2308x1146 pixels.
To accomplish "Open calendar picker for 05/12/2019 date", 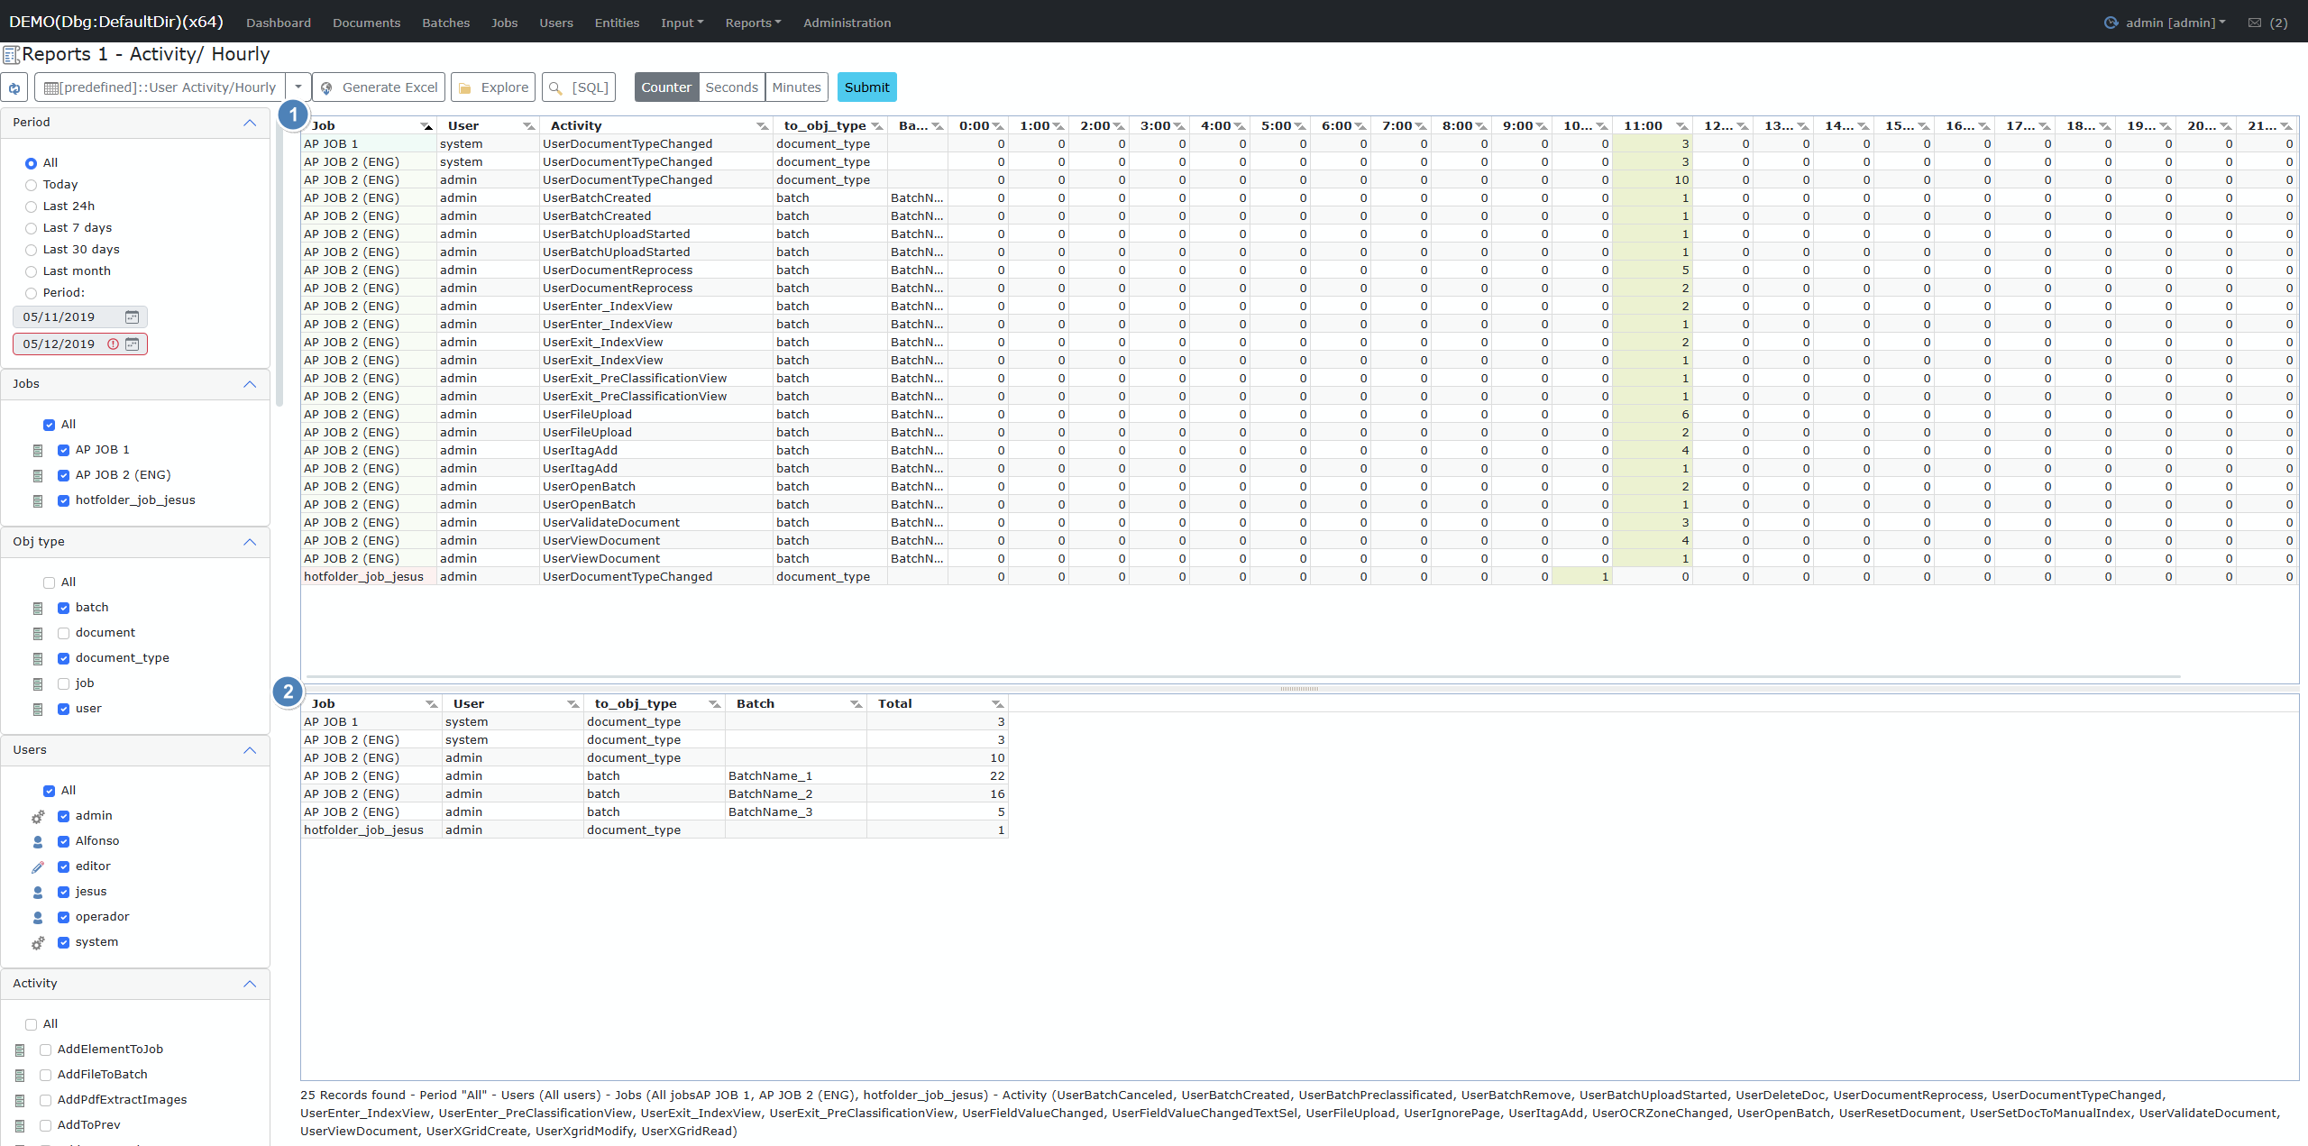I will coord(133,344).
